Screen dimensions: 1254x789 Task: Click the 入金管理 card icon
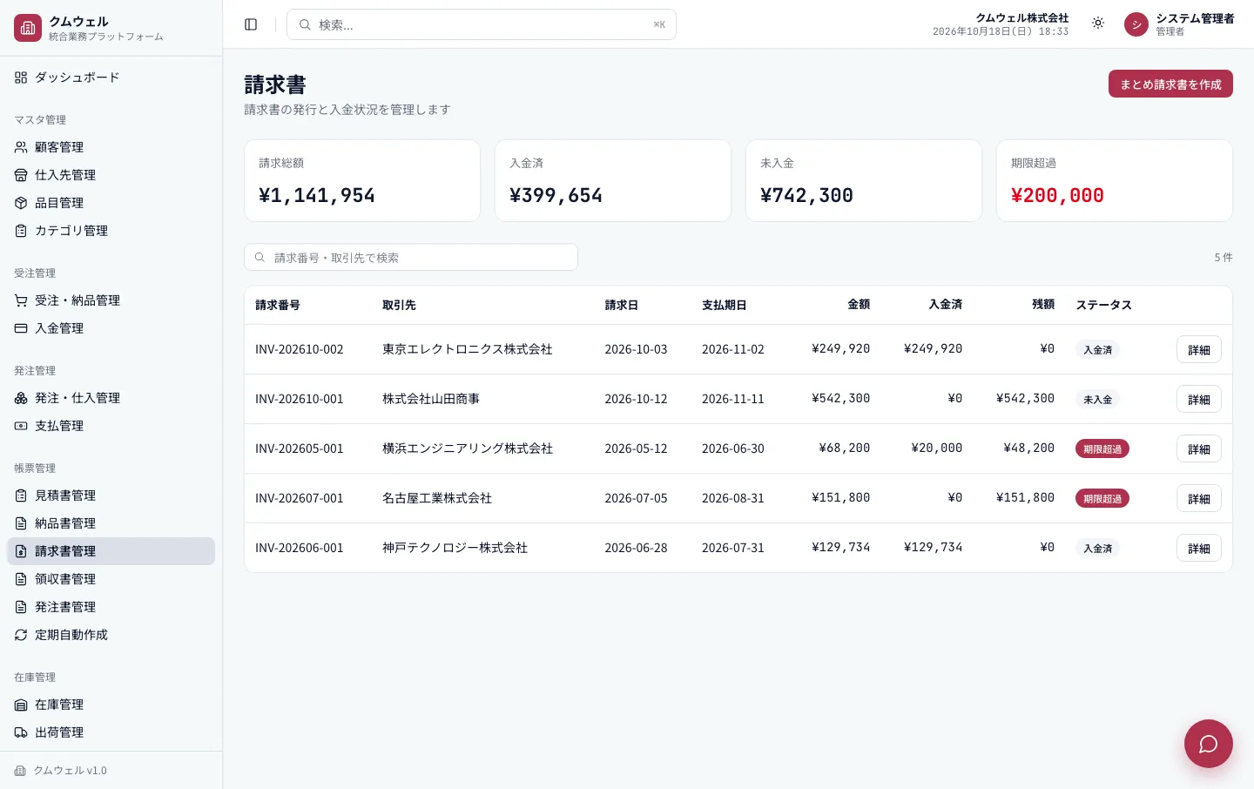pyautogui.click(x=21, y=328)
